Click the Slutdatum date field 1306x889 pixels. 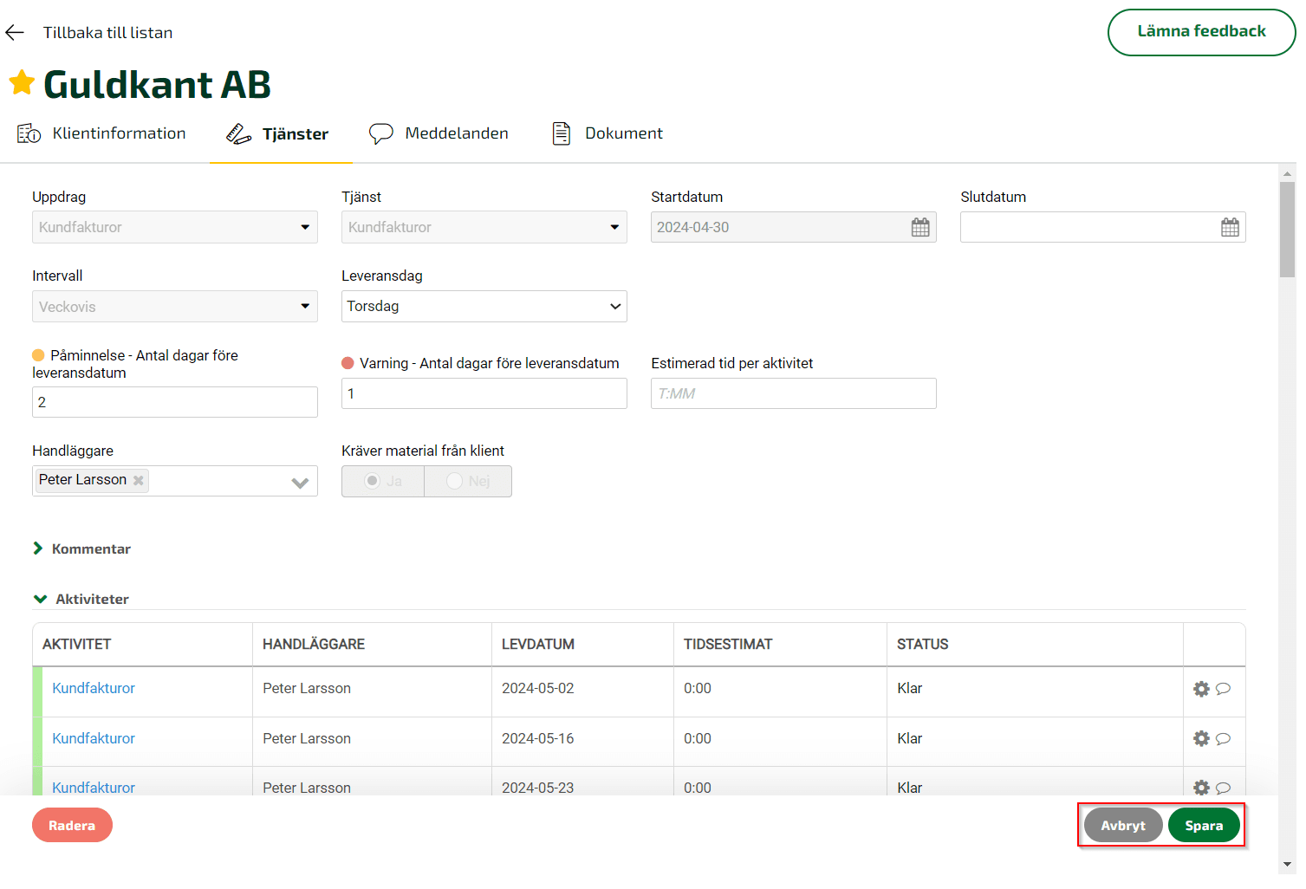point(1103,227)
